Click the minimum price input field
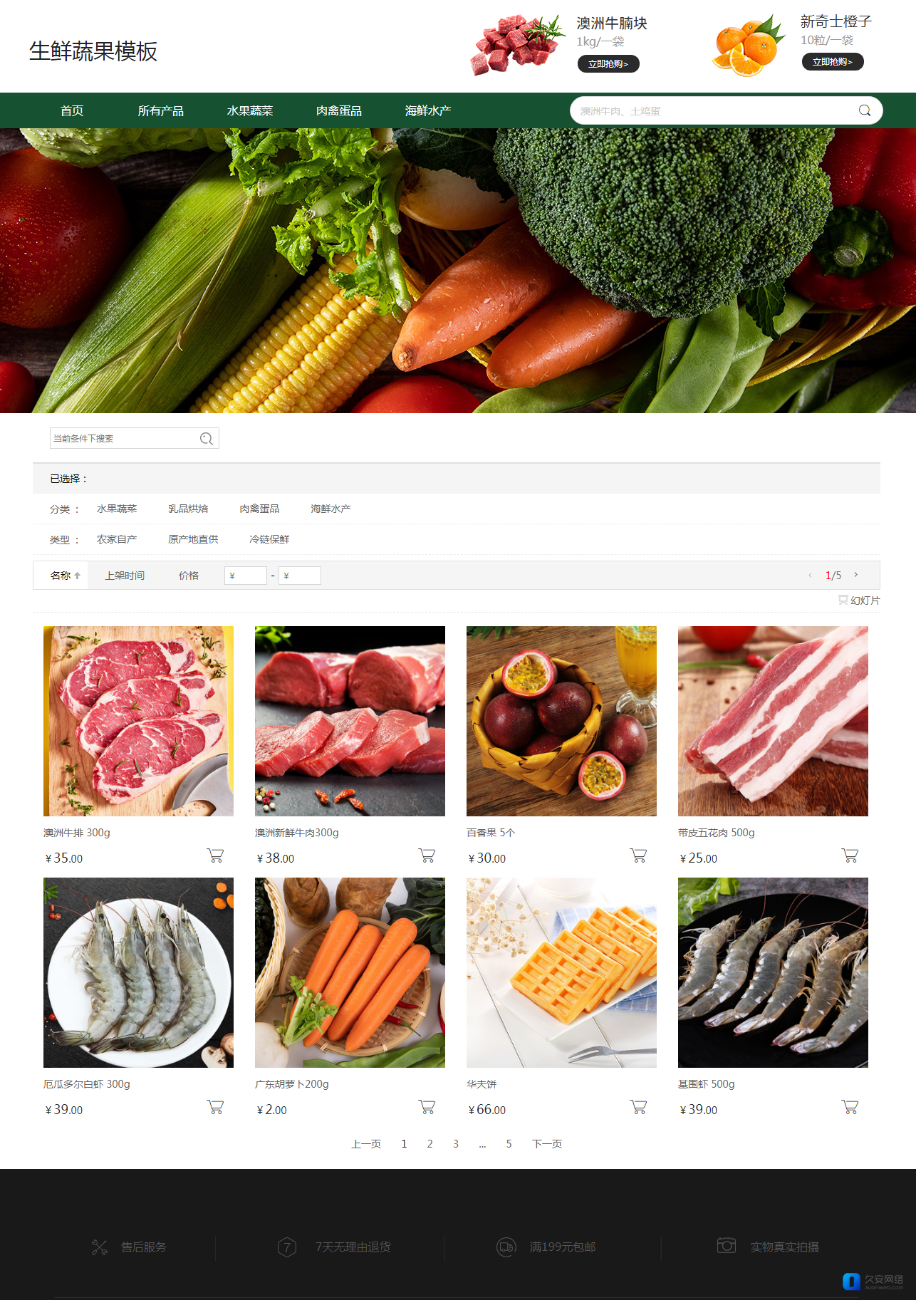916x1300 pixels. coord(246,576)
